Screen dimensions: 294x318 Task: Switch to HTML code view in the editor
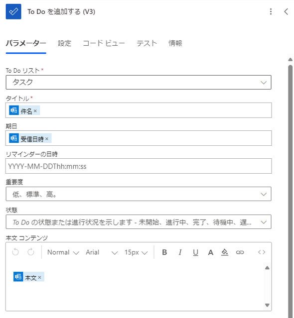point(262,252)
